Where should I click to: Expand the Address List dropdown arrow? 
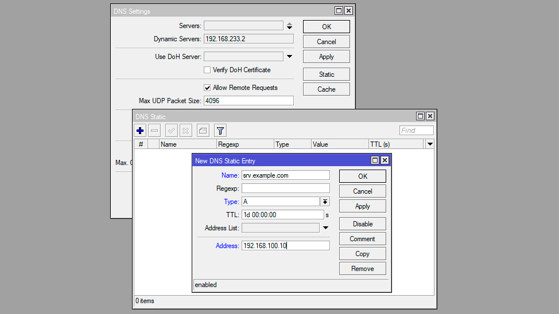click(x=325, y=228)
